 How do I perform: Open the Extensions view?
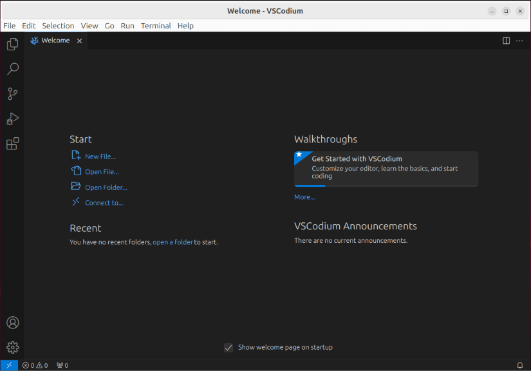pyautogui.click(x=12, y=144)
